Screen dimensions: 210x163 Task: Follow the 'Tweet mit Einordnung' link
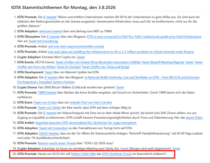(x=43, y=41)
